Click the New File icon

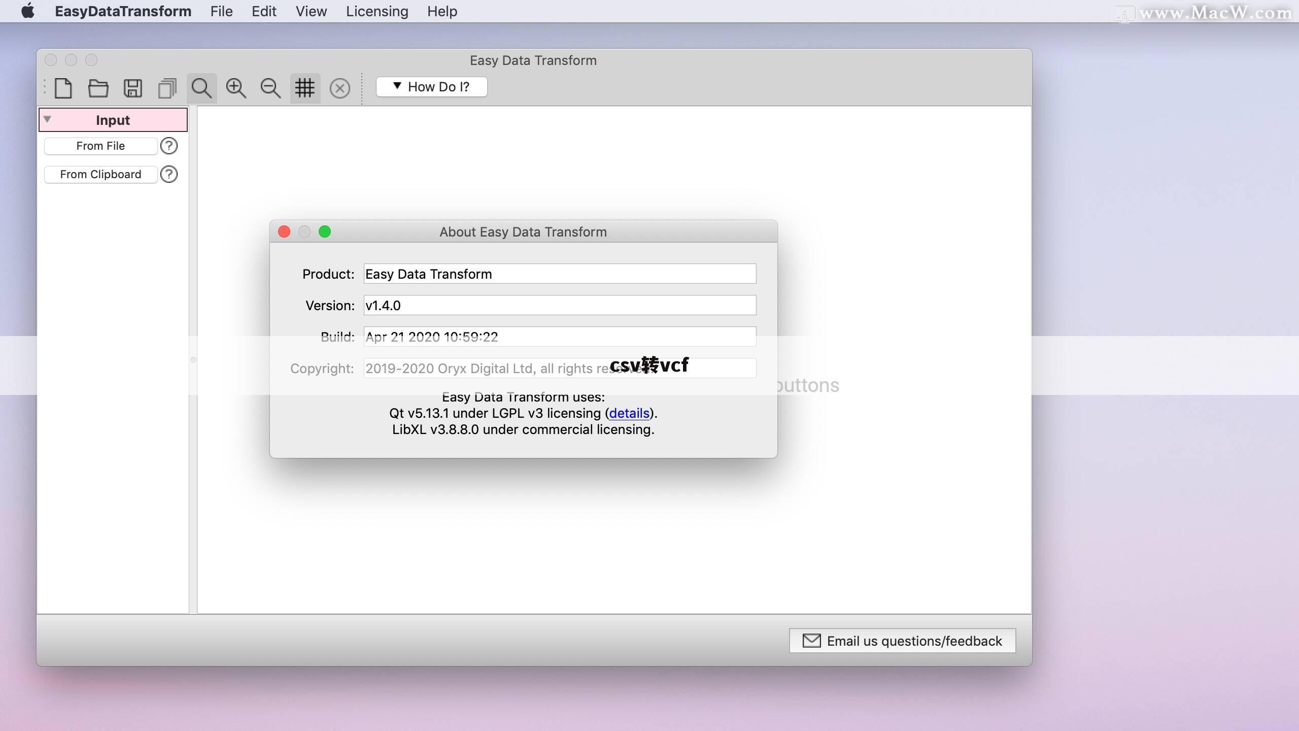[x=62, y=87]
